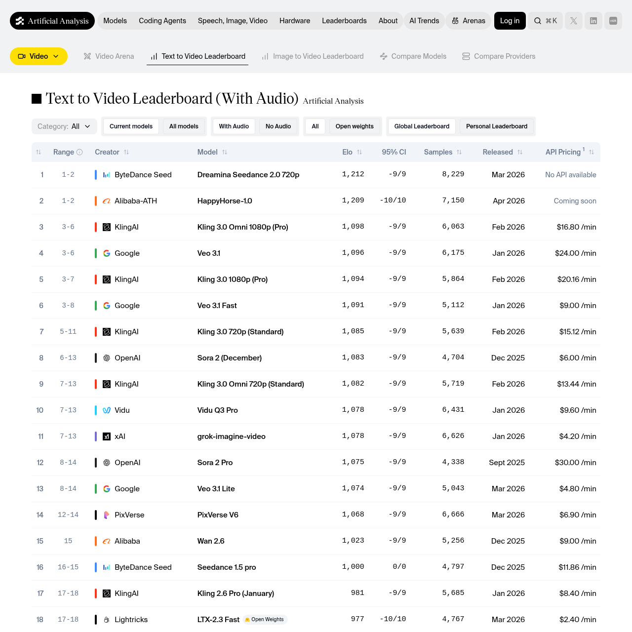
Task: Click the xAI logo in the grok-imagine-video row
Action: coord(107,436)
